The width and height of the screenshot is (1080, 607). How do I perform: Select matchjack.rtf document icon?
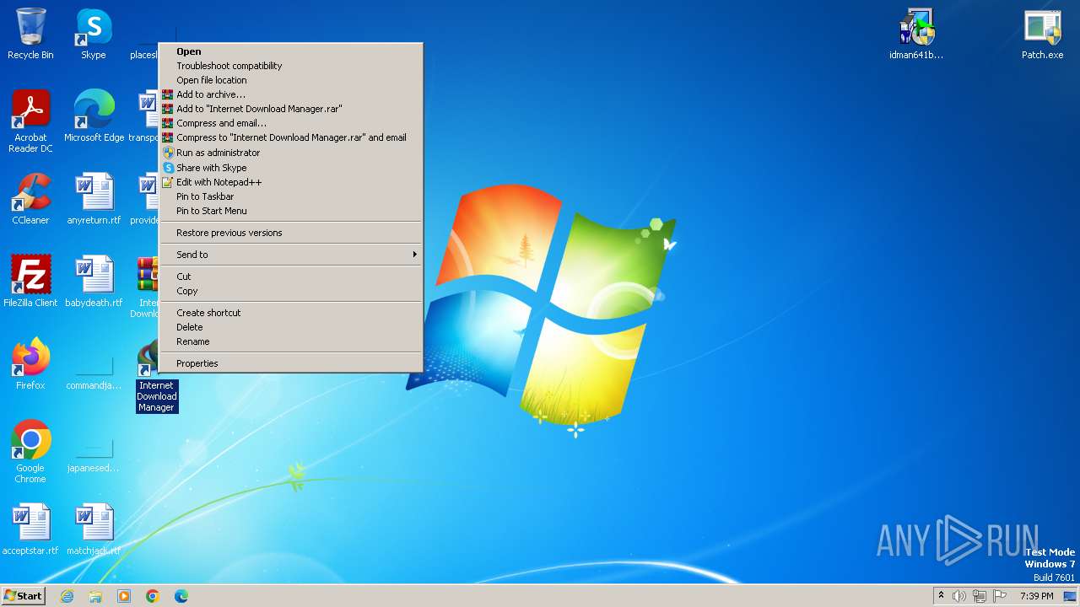click(94, 529)
